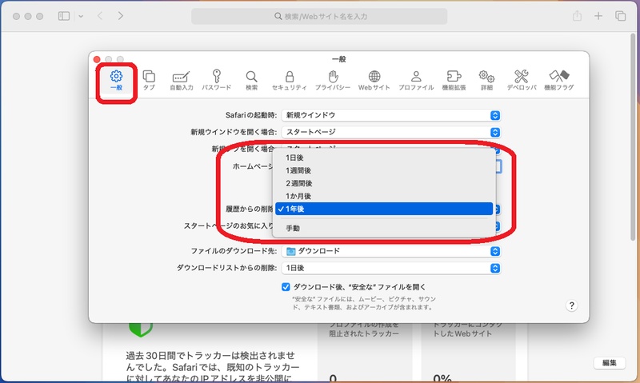Uncheck ダウンロード後、"安全な"ファイルを開く checkbox
The image size is (640, 383).
click(286, 287)
